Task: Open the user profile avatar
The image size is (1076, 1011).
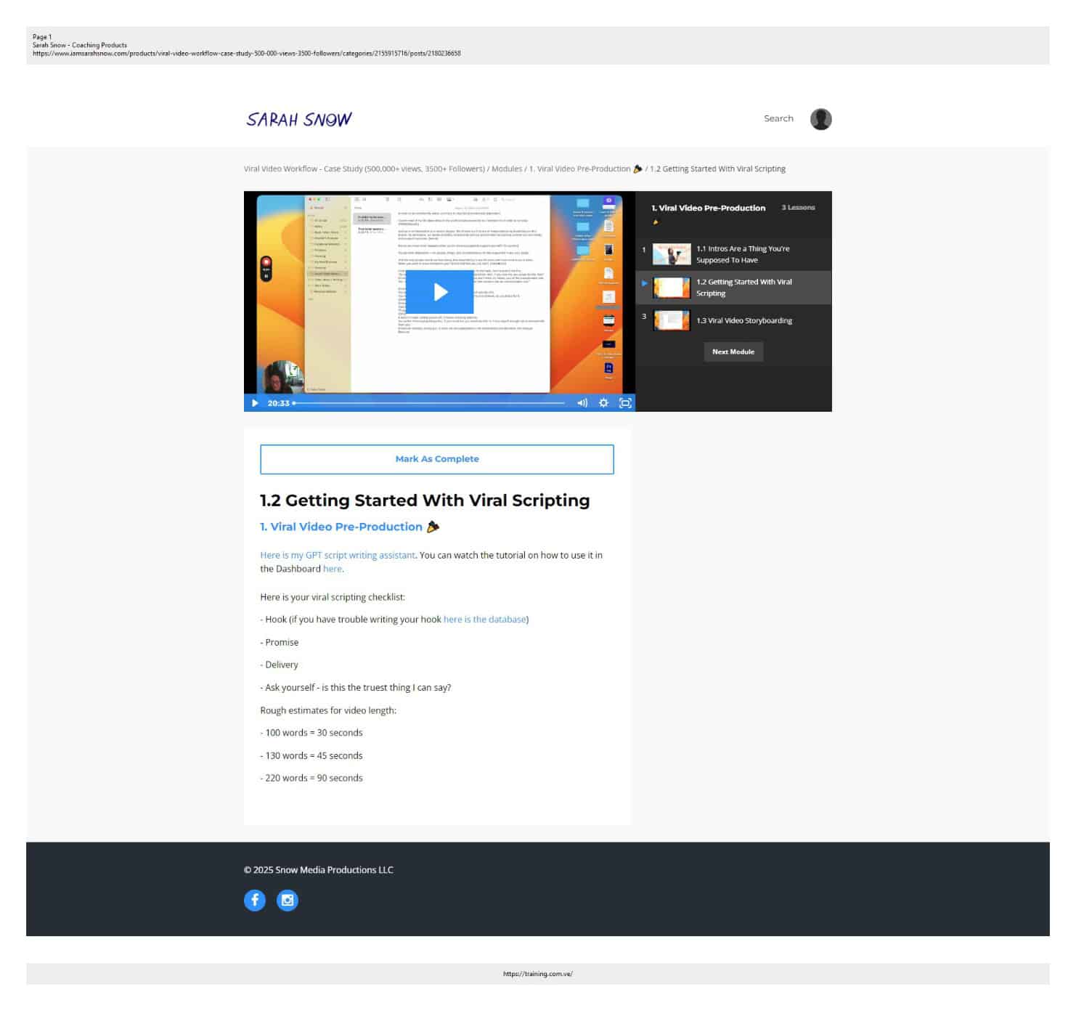Action: 820,119
